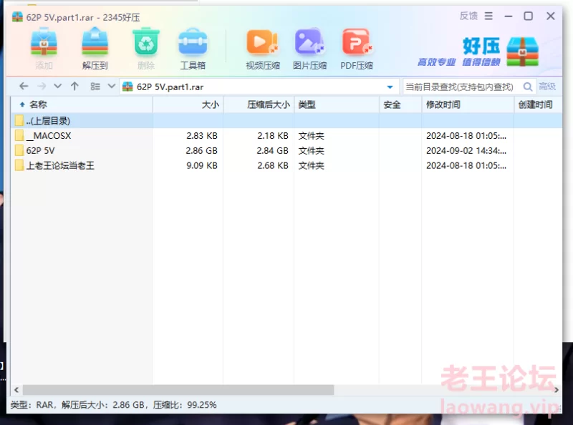Click the 2.84 GB compressed size cell
This screenshot has width=573, height=425.
click(272, 150)
